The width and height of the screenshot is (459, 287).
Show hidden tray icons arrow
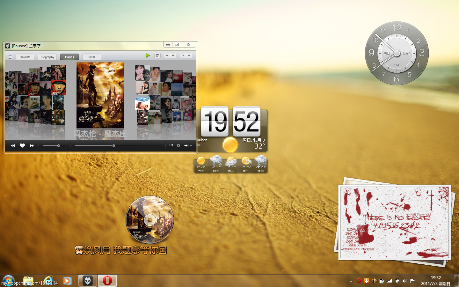(x=351, y=281)
